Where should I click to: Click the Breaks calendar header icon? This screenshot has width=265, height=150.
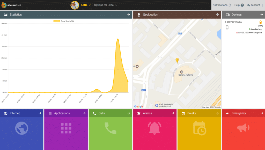(x=183, y=113)
